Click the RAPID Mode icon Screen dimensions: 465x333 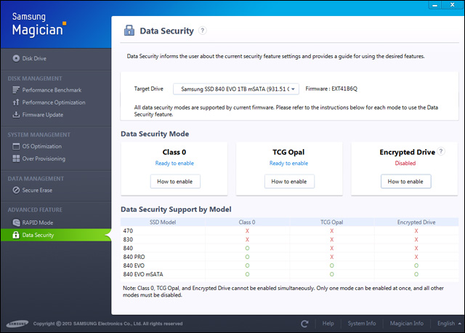point(16,222)
